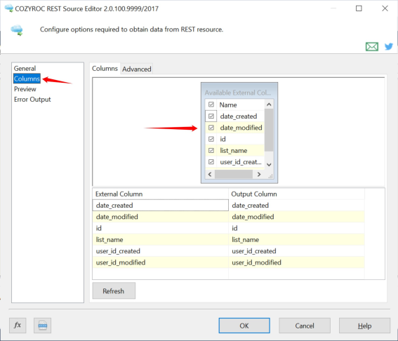Edit the list_name output column cell
This screenshot has height=341, width=398.
[296, 239]
